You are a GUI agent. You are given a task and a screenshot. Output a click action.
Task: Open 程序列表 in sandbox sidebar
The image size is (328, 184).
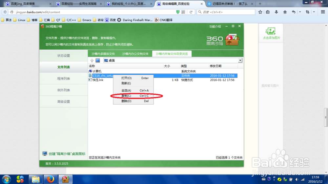64,79
